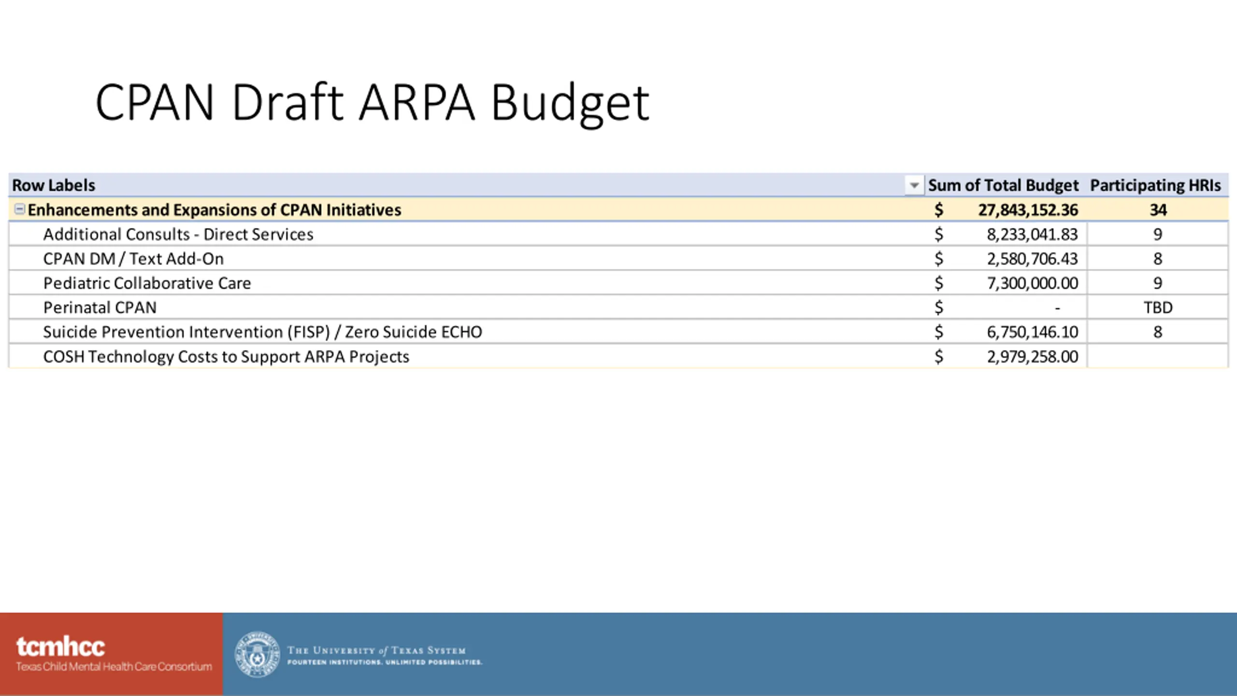Select HRI count 8 for Suicide Prevention row

tap(1158, 332)
